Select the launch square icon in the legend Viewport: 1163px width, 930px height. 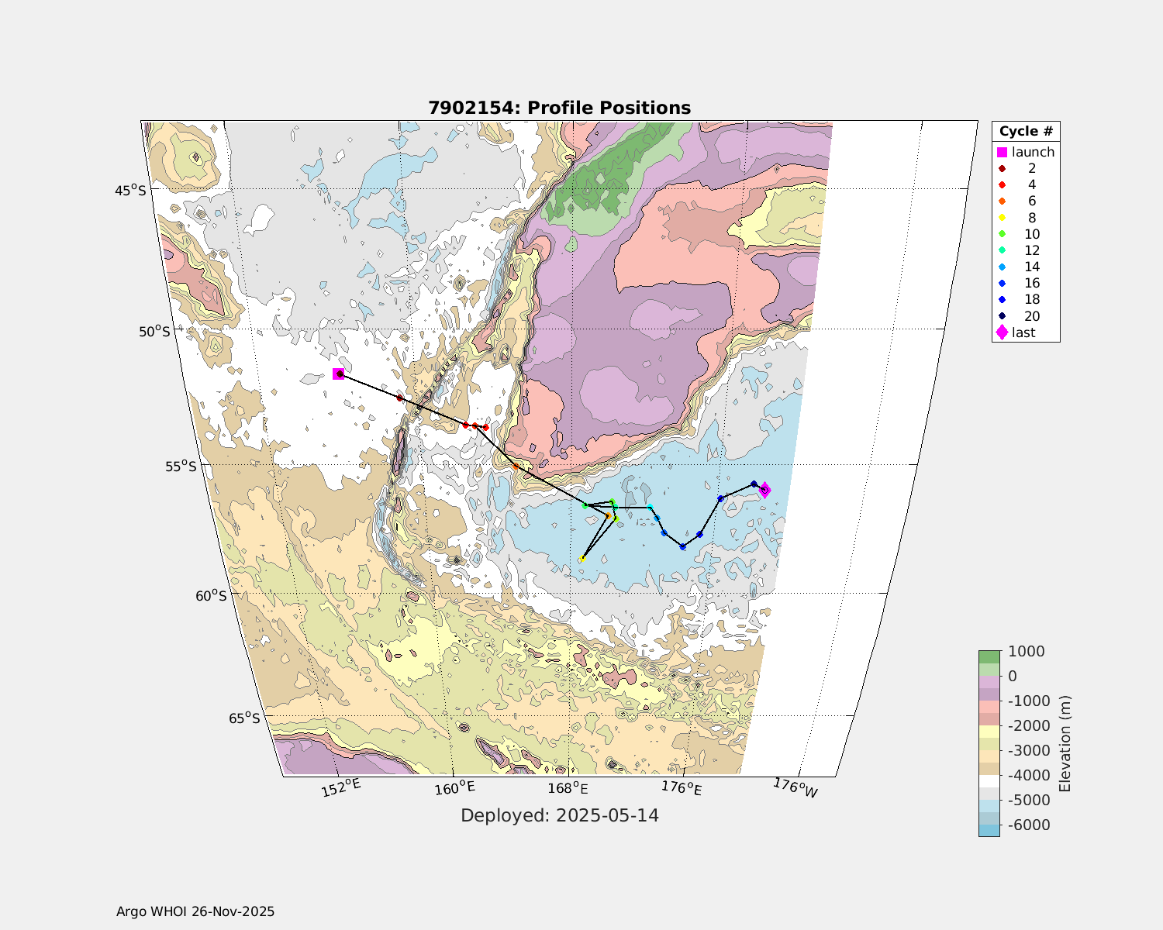(x=1002, y=152)
